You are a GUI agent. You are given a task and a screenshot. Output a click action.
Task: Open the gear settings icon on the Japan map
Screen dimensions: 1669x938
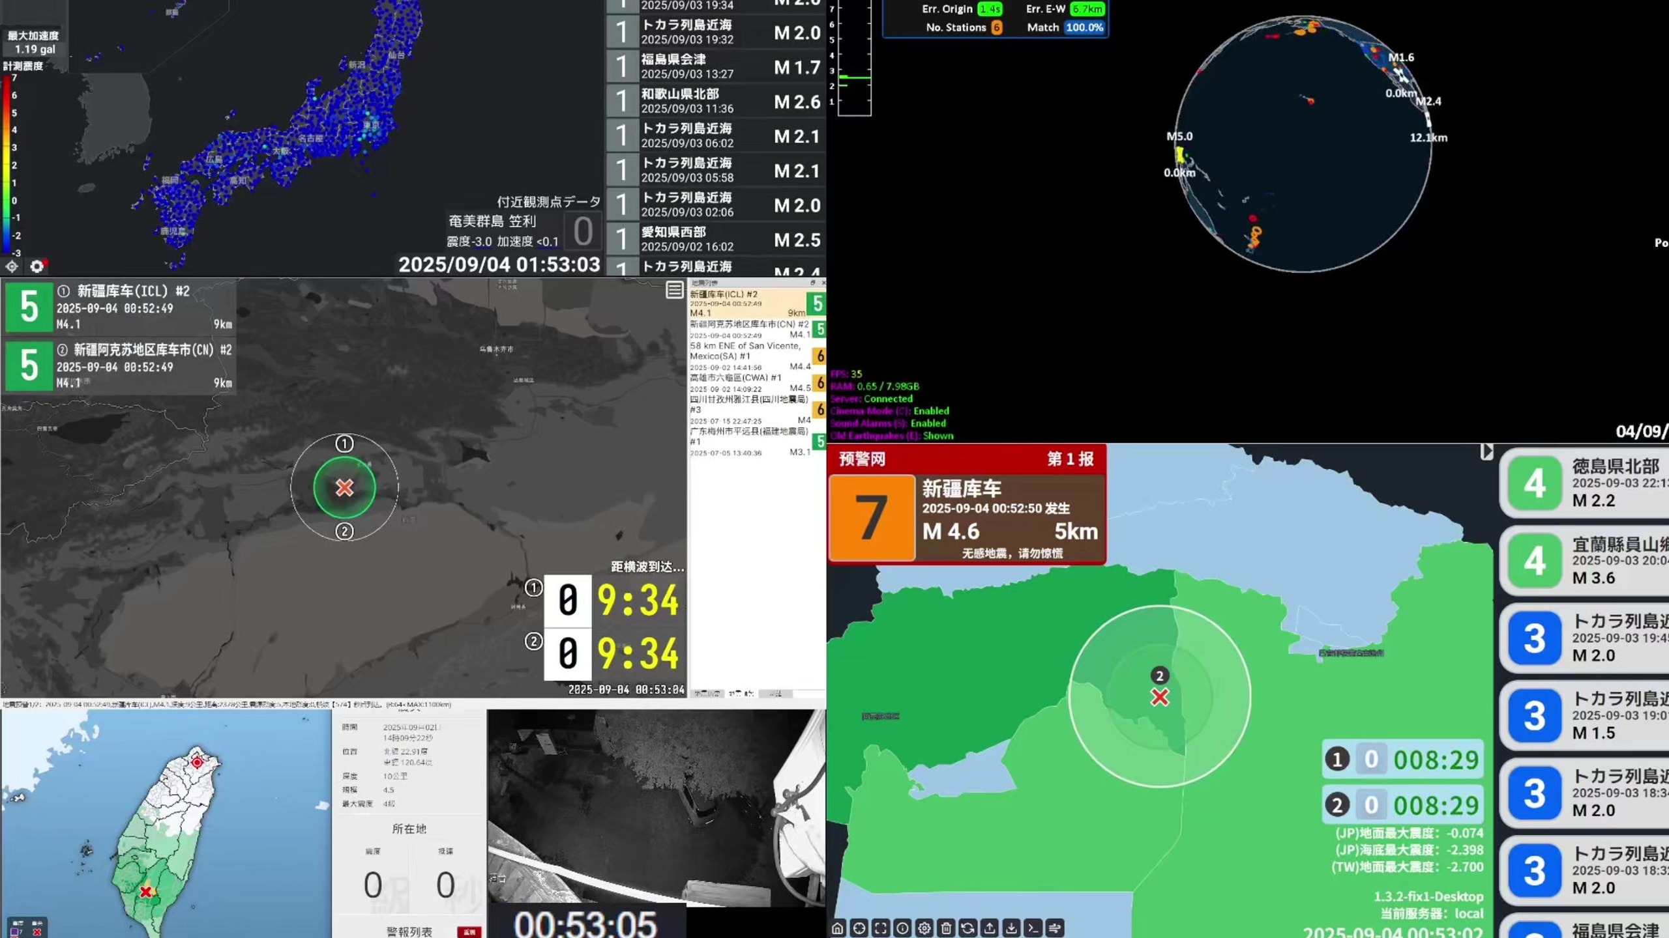point(37,266)
